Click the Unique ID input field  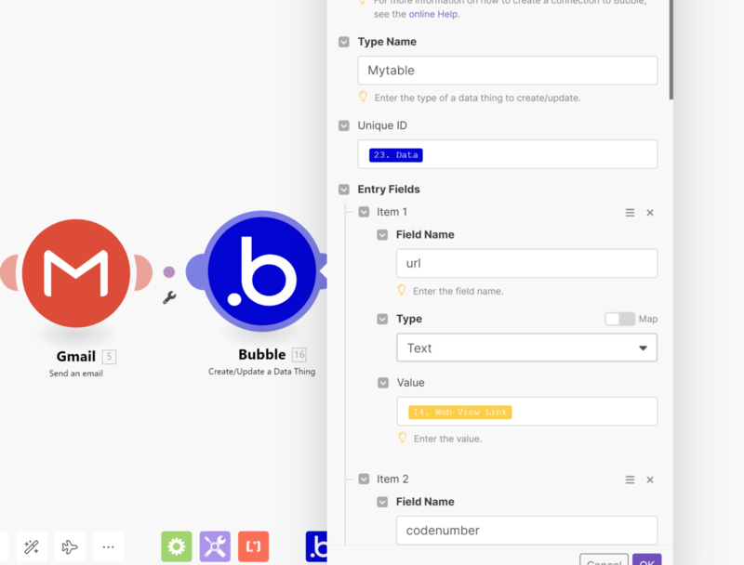(x=507, y=154)
